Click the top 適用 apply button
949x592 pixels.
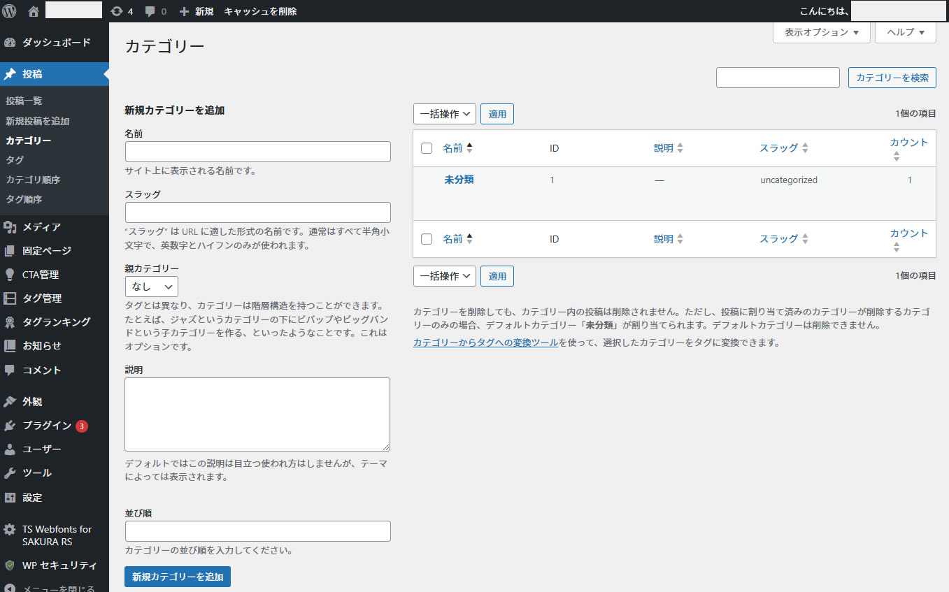[x=497, y=114]
